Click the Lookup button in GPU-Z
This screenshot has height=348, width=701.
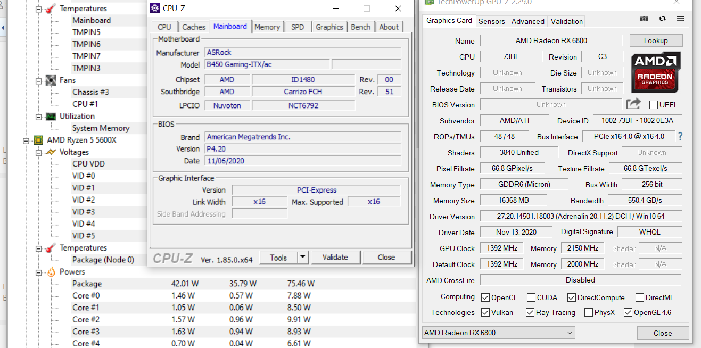tap(656, 40)
